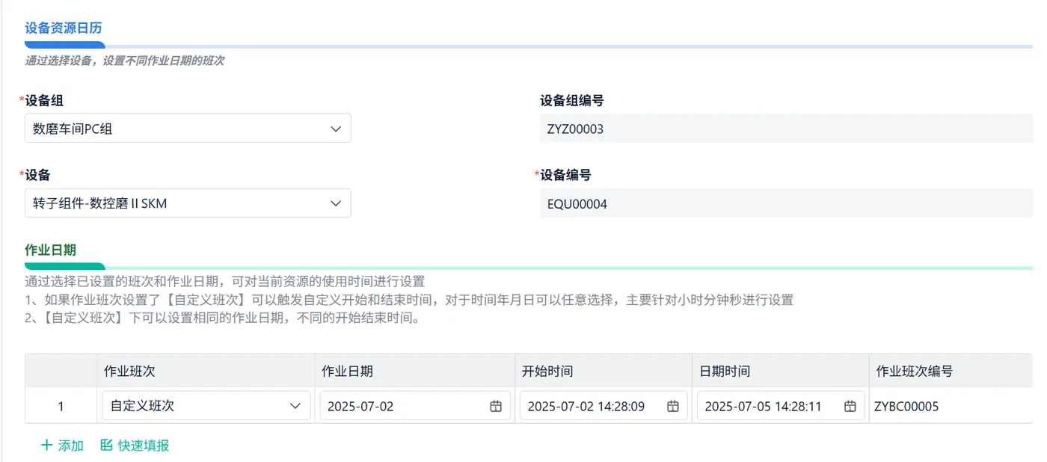The image size is (1047, 462).
Task: Click the end time 2025-07-05 14:28:11 input
Action: pos(781,406)
